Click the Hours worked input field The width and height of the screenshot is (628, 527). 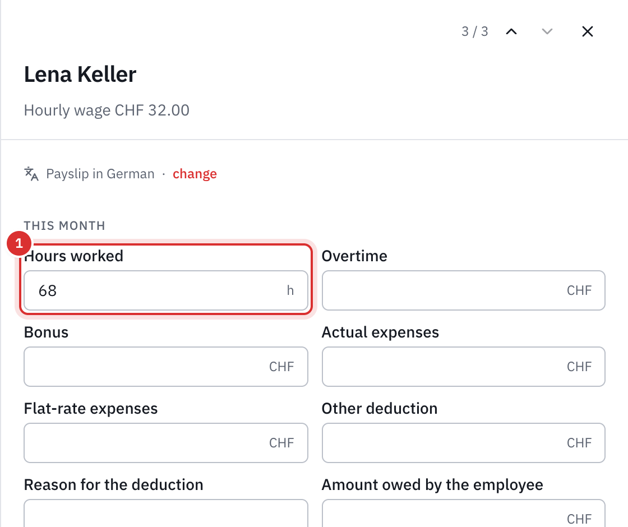166,290
